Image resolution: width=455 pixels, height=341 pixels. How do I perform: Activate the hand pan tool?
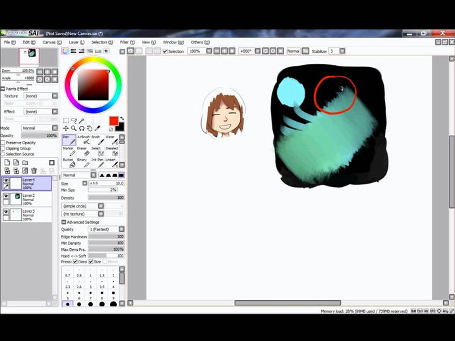[90, 128]
